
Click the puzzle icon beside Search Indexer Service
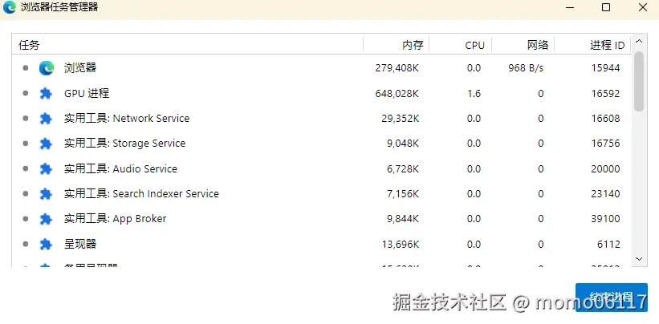(x=46, y=194)
